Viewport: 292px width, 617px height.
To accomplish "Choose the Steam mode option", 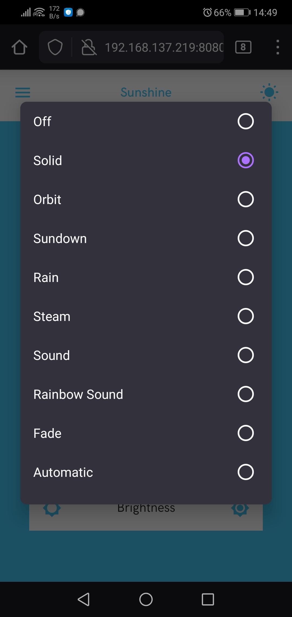I will tap(146, 316).
